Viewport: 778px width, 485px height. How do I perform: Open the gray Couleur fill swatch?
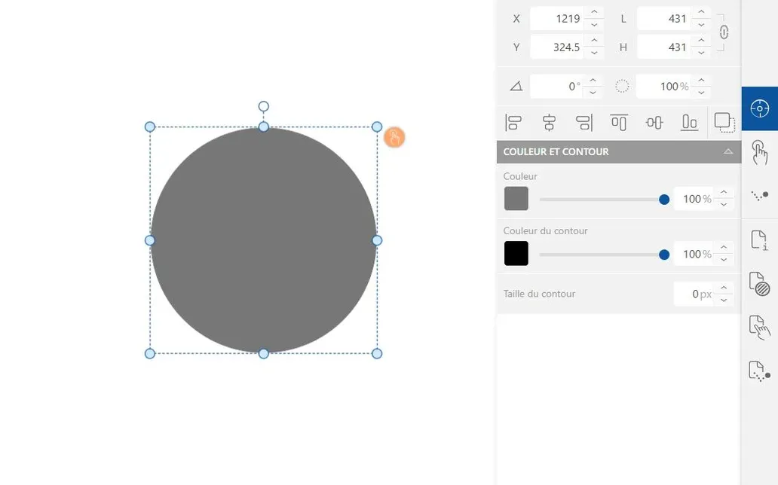point(516,199)
